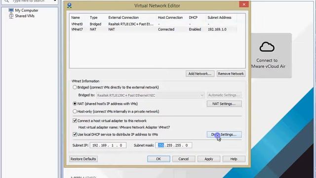Image resolution: width=316 pixels, height=178 pixels.
Task: Click the Add Network button
Action: (199, 74)
